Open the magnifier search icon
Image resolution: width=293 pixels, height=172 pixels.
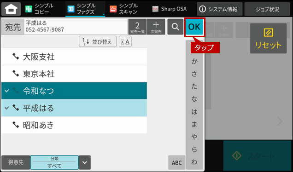175,27
